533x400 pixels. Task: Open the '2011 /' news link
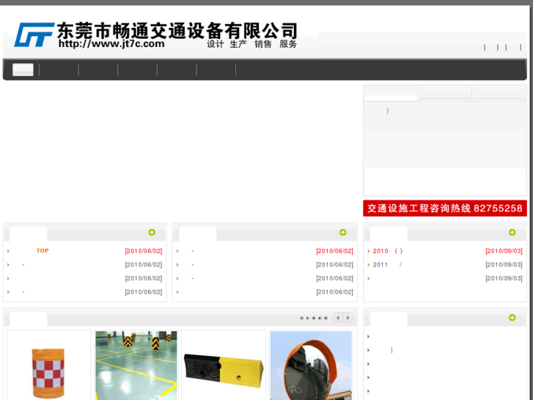click(x=387, y=264)
